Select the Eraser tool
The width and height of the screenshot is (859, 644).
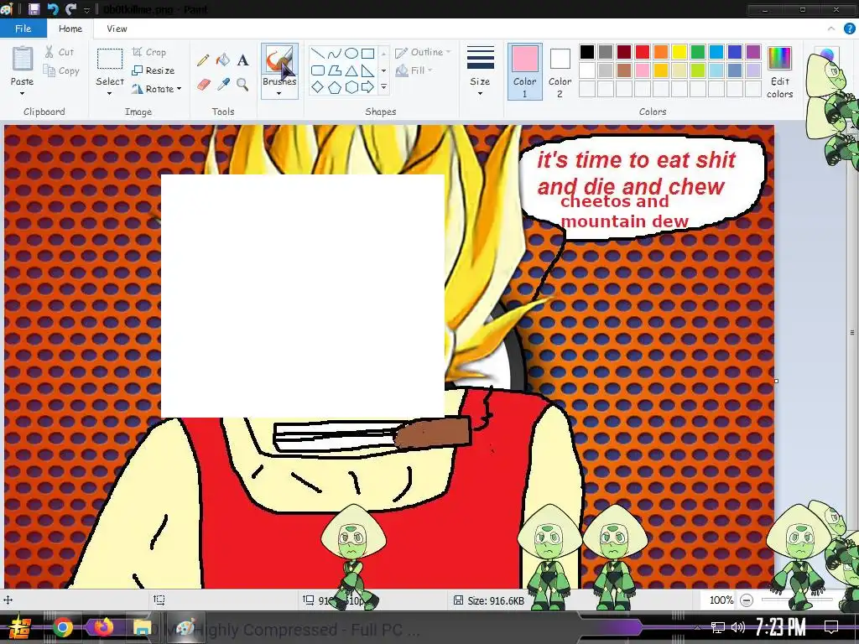point(203,85)
